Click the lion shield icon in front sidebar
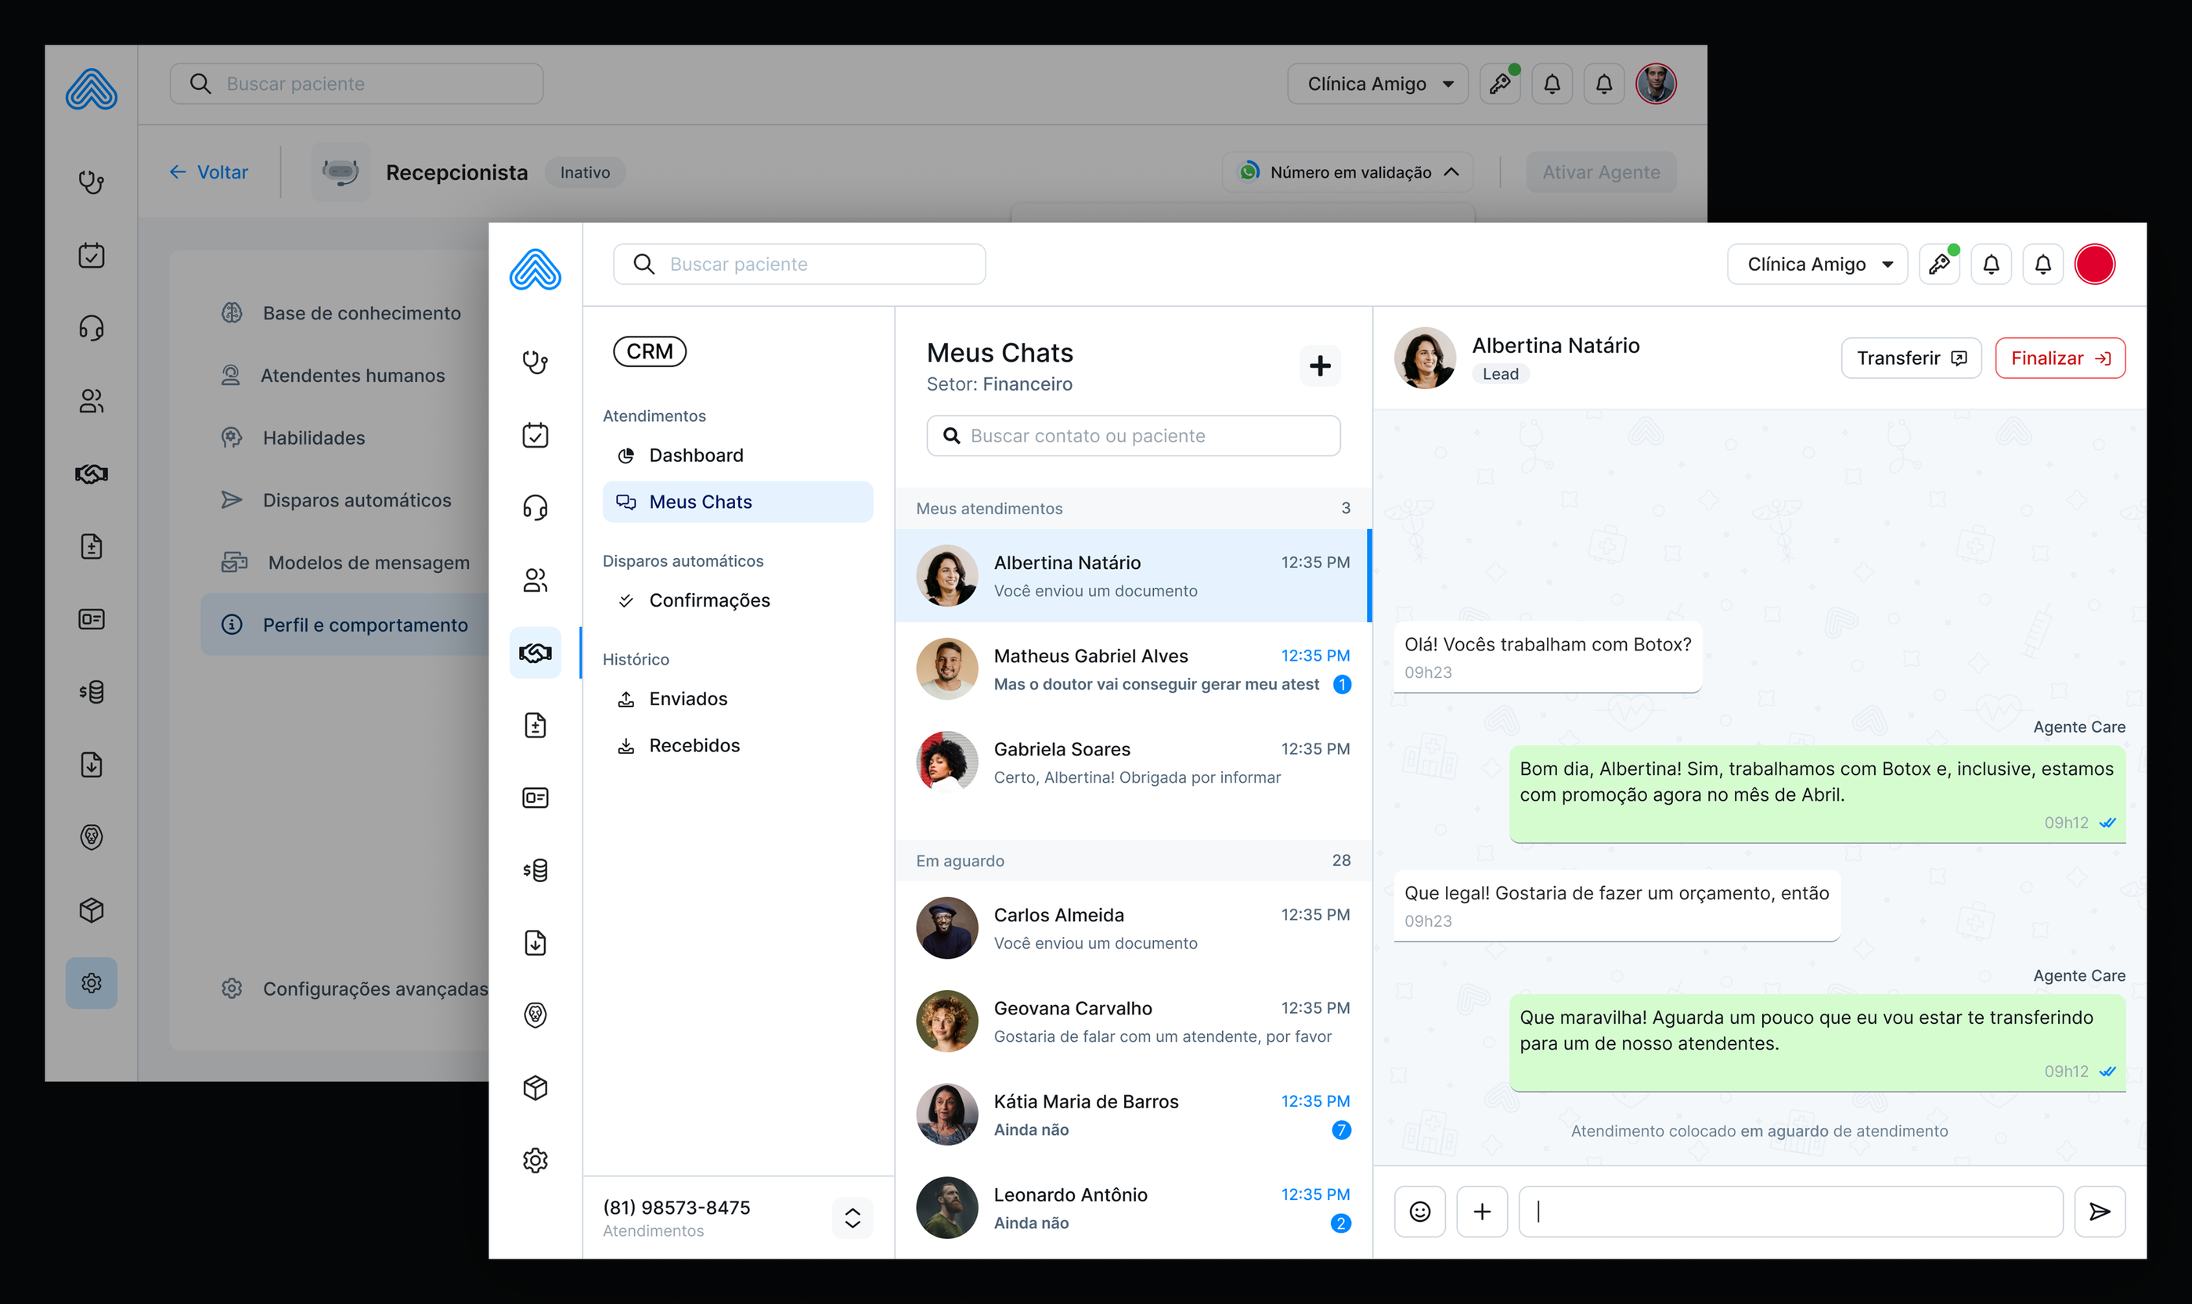The image size is (2192, 1304). [x=535, y=1015]
